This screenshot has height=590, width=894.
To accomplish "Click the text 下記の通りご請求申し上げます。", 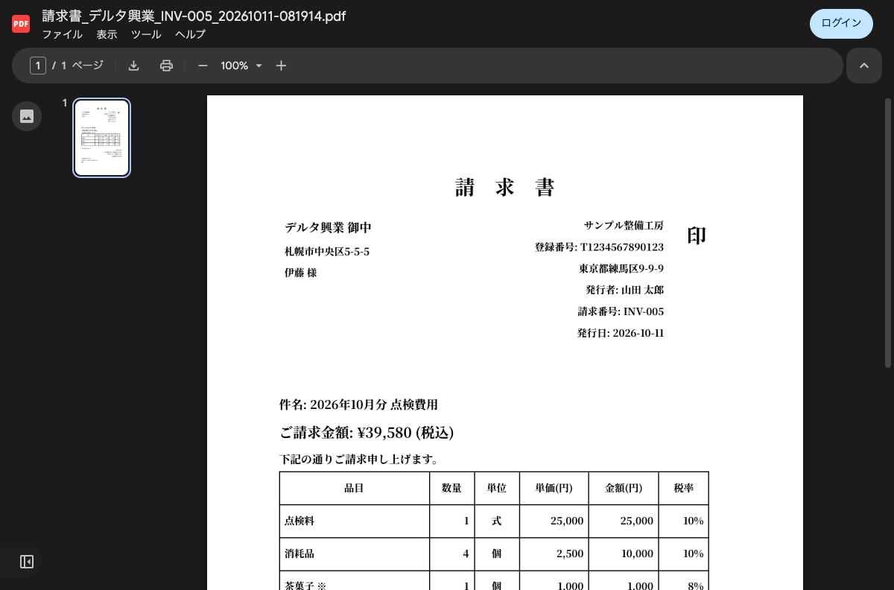I will 360,460.
